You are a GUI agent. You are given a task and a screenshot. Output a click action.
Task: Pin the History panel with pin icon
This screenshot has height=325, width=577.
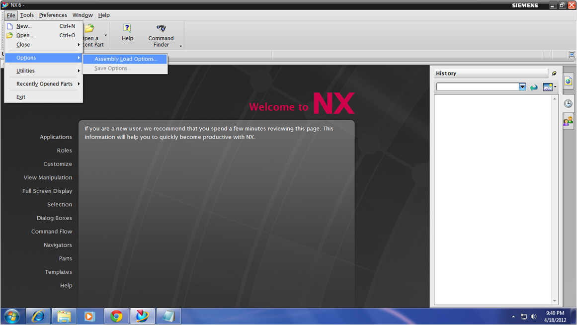point(554,73)
